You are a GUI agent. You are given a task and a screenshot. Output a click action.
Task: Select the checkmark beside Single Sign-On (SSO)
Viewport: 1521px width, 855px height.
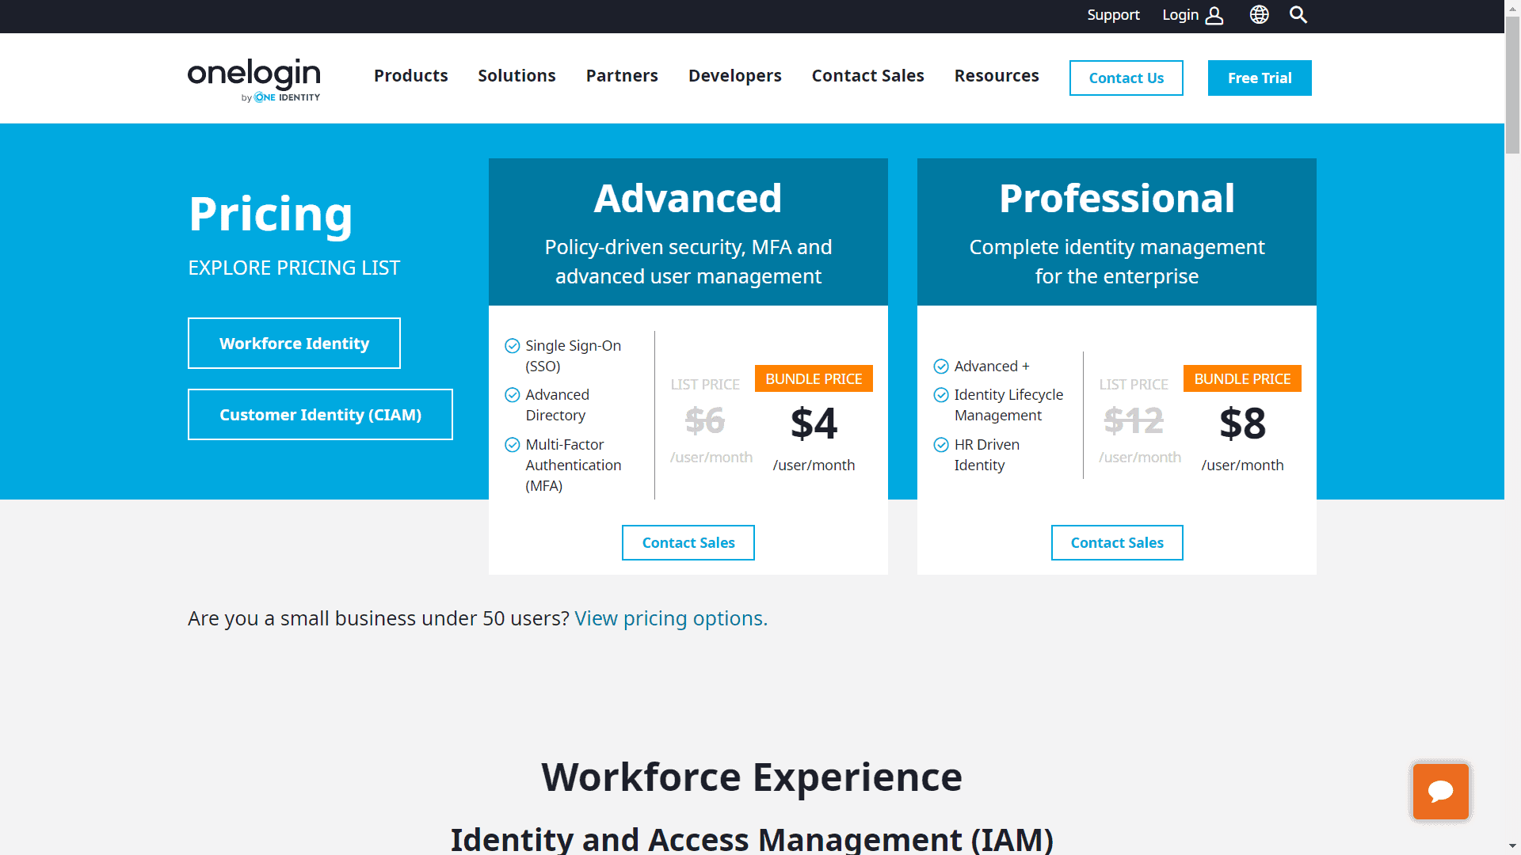coord(511,345)
